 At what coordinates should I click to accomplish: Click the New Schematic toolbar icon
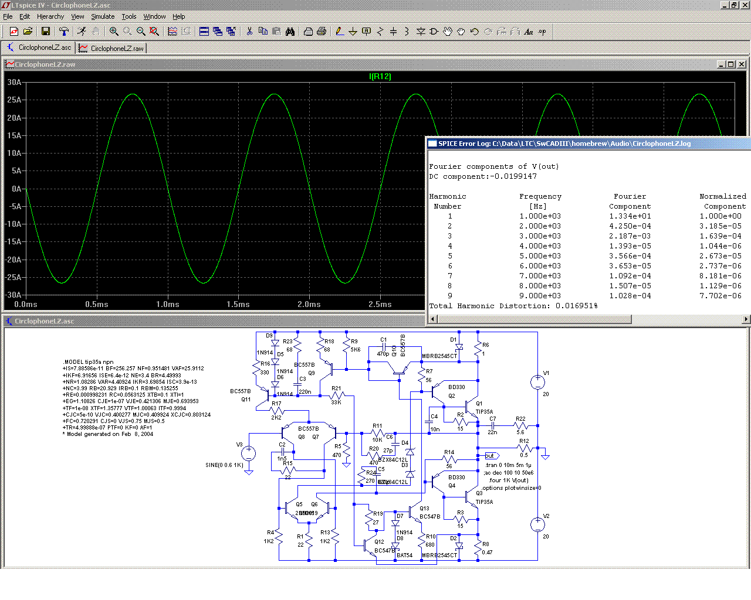pyautogui.click(x=14, y=32)
